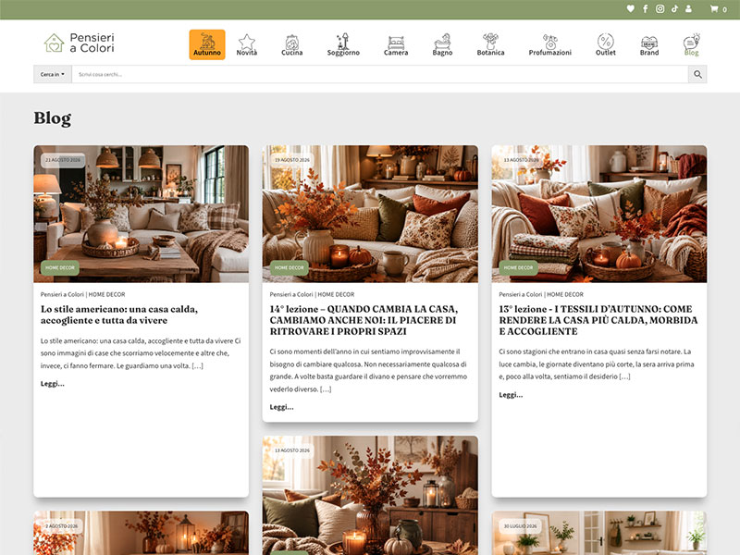Open the Botanica menu category
This screenshot has height=555, width=740.
[x=490, y=44]
